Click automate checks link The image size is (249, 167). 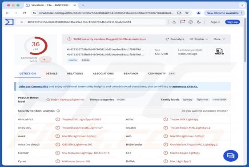[185, 87]
